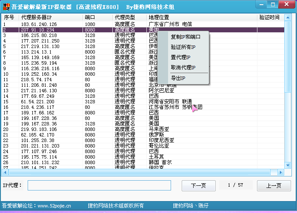Click the 端口 column header
Viewport: 297px width, 213px height.
coord(97,17)
